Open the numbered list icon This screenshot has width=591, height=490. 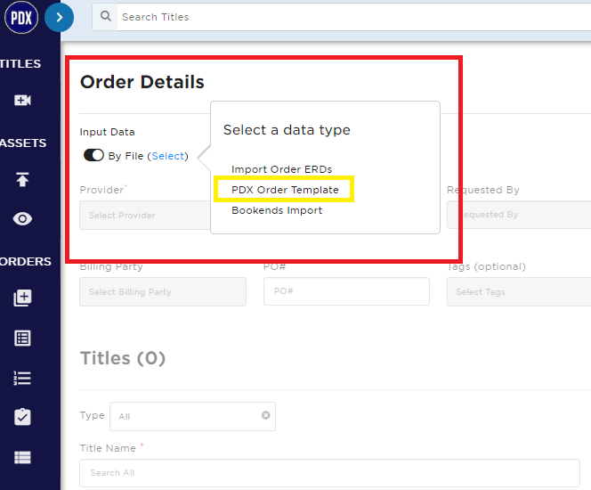click(x=22, y=378)
